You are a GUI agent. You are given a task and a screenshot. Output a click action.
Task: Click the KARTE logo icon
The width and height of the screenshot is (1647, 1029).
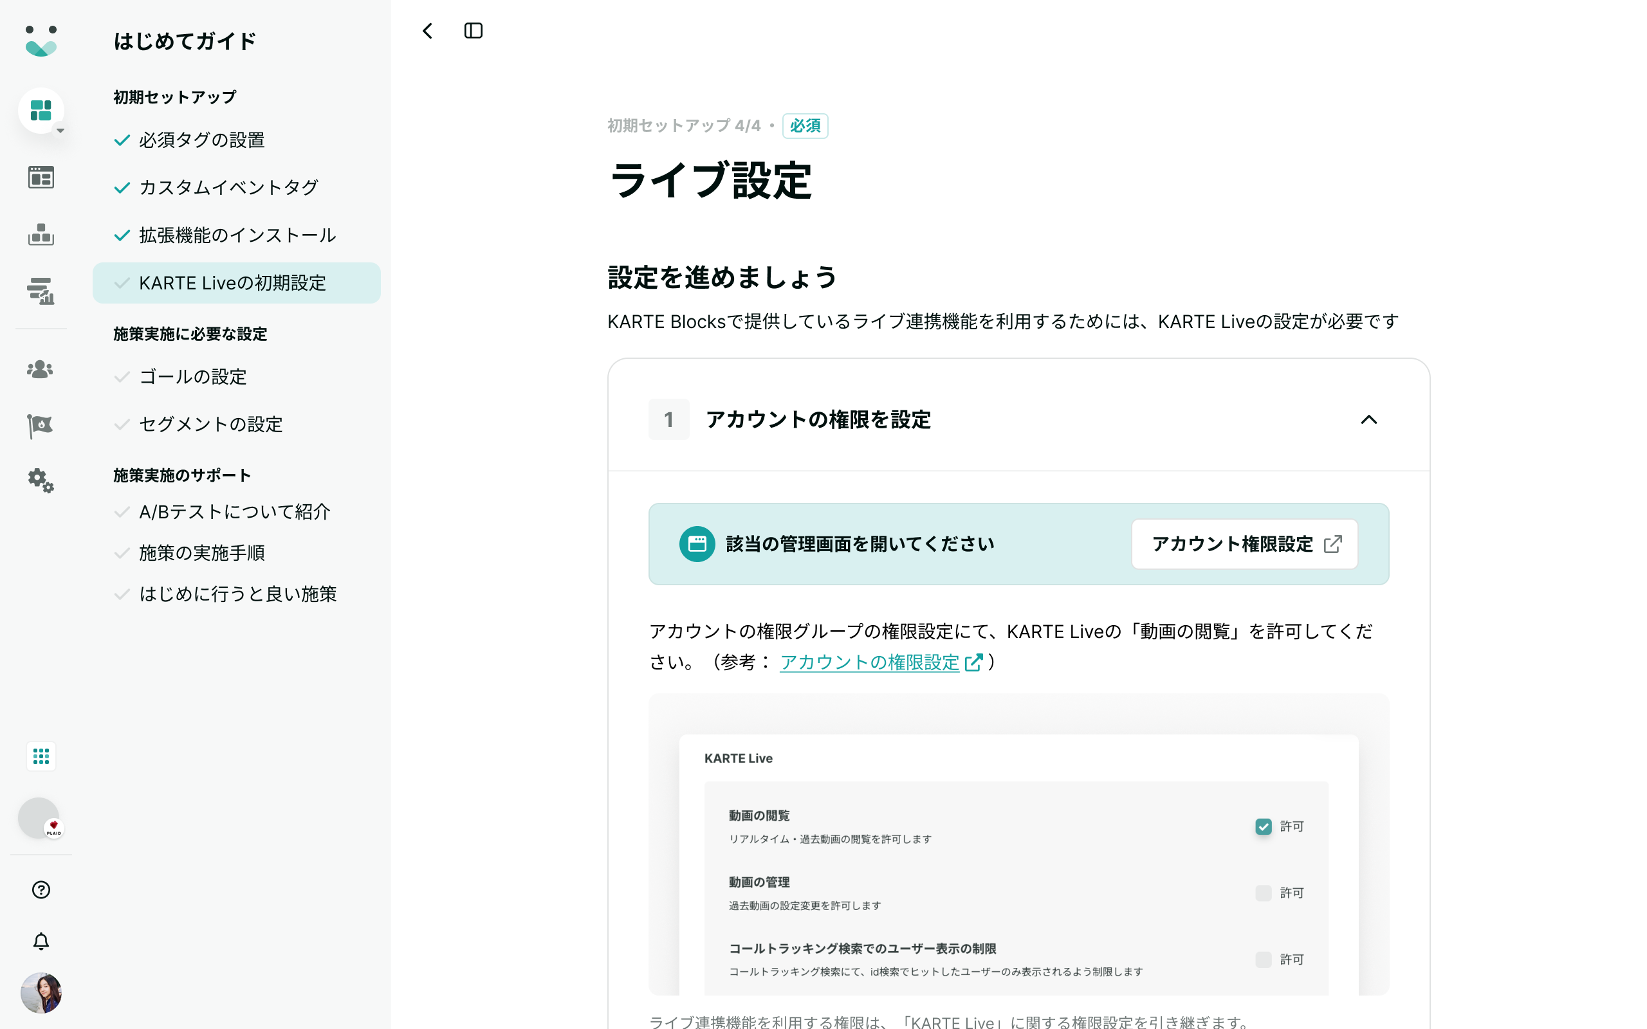(x=41, y=41)
